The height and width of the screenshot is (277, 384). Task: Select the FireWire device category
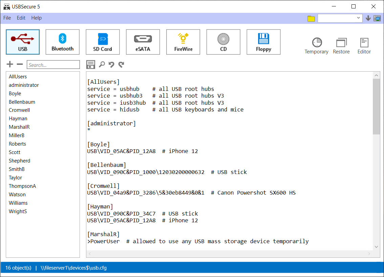[x=183, y=42]
